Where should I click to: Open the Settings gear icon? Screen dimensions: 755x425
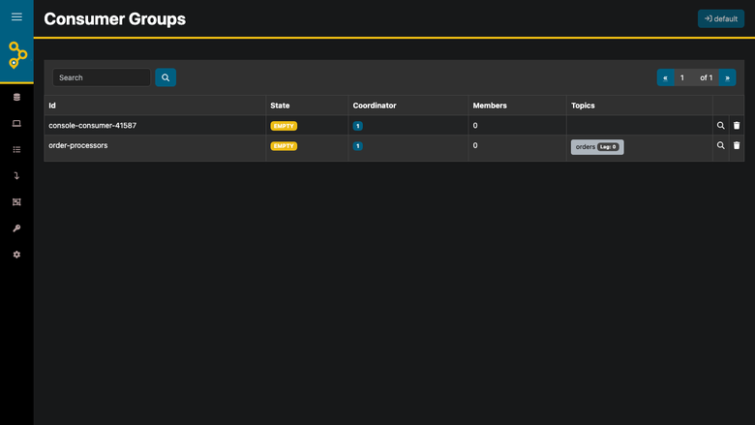click(x=16, y=255)
